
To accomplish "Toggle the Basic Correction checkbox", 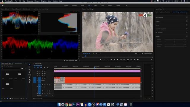I will tap(187, 17).
